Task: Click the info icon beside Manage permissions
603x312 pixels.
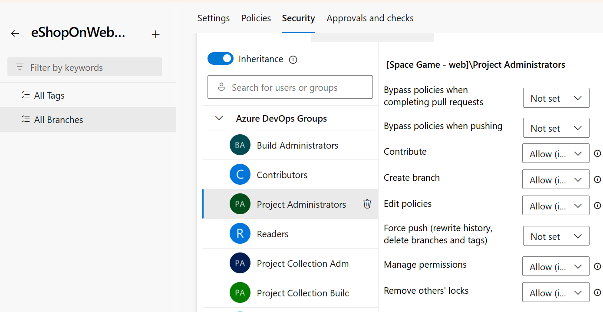Action: point(597,266)
